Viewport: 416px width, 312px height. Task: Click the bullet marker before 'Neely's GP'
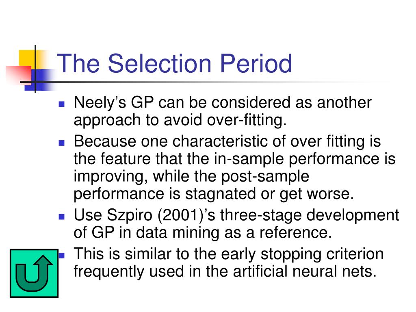(62, 104)
